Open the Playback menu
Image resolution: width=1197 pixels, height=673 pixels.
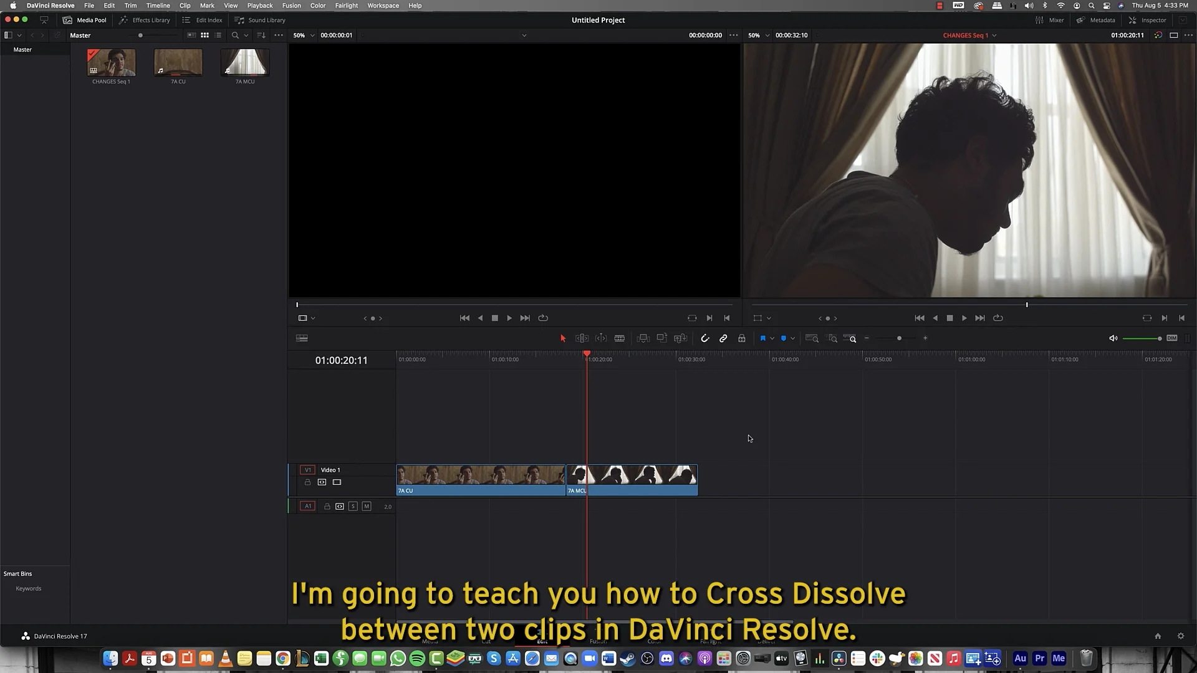click(x=260, y=6)
